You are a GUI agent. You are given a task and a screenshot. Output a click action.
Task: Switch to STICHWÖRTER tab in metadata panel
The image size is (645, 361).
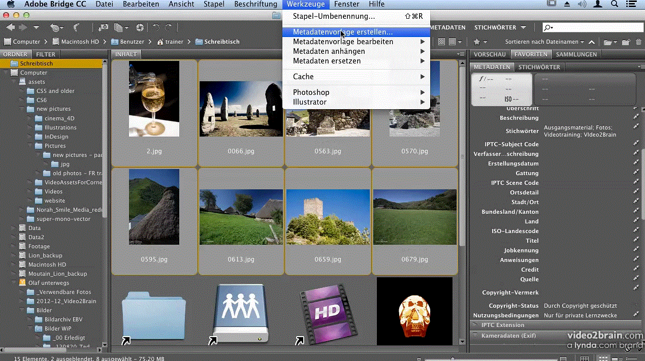(539, 67)
